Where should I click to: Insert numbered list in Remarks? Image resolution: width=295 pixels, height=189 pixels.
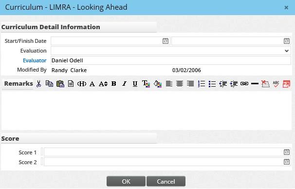202,84
